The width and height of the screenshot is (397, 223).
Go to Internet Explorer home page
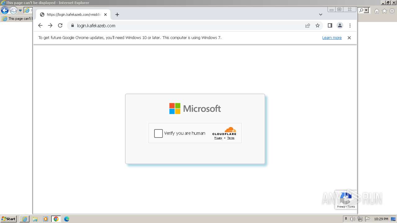(x=377, y=11)
